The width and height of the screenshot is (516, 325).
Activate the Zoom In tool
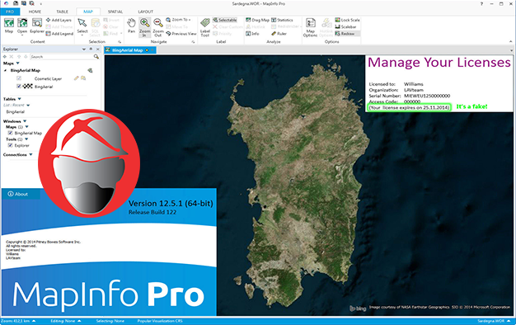point(145,27)
